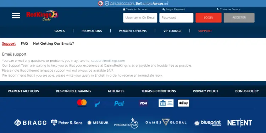The image size is (266, 133).
Task: Click the NetEnt provider logo
Action: 239,123
